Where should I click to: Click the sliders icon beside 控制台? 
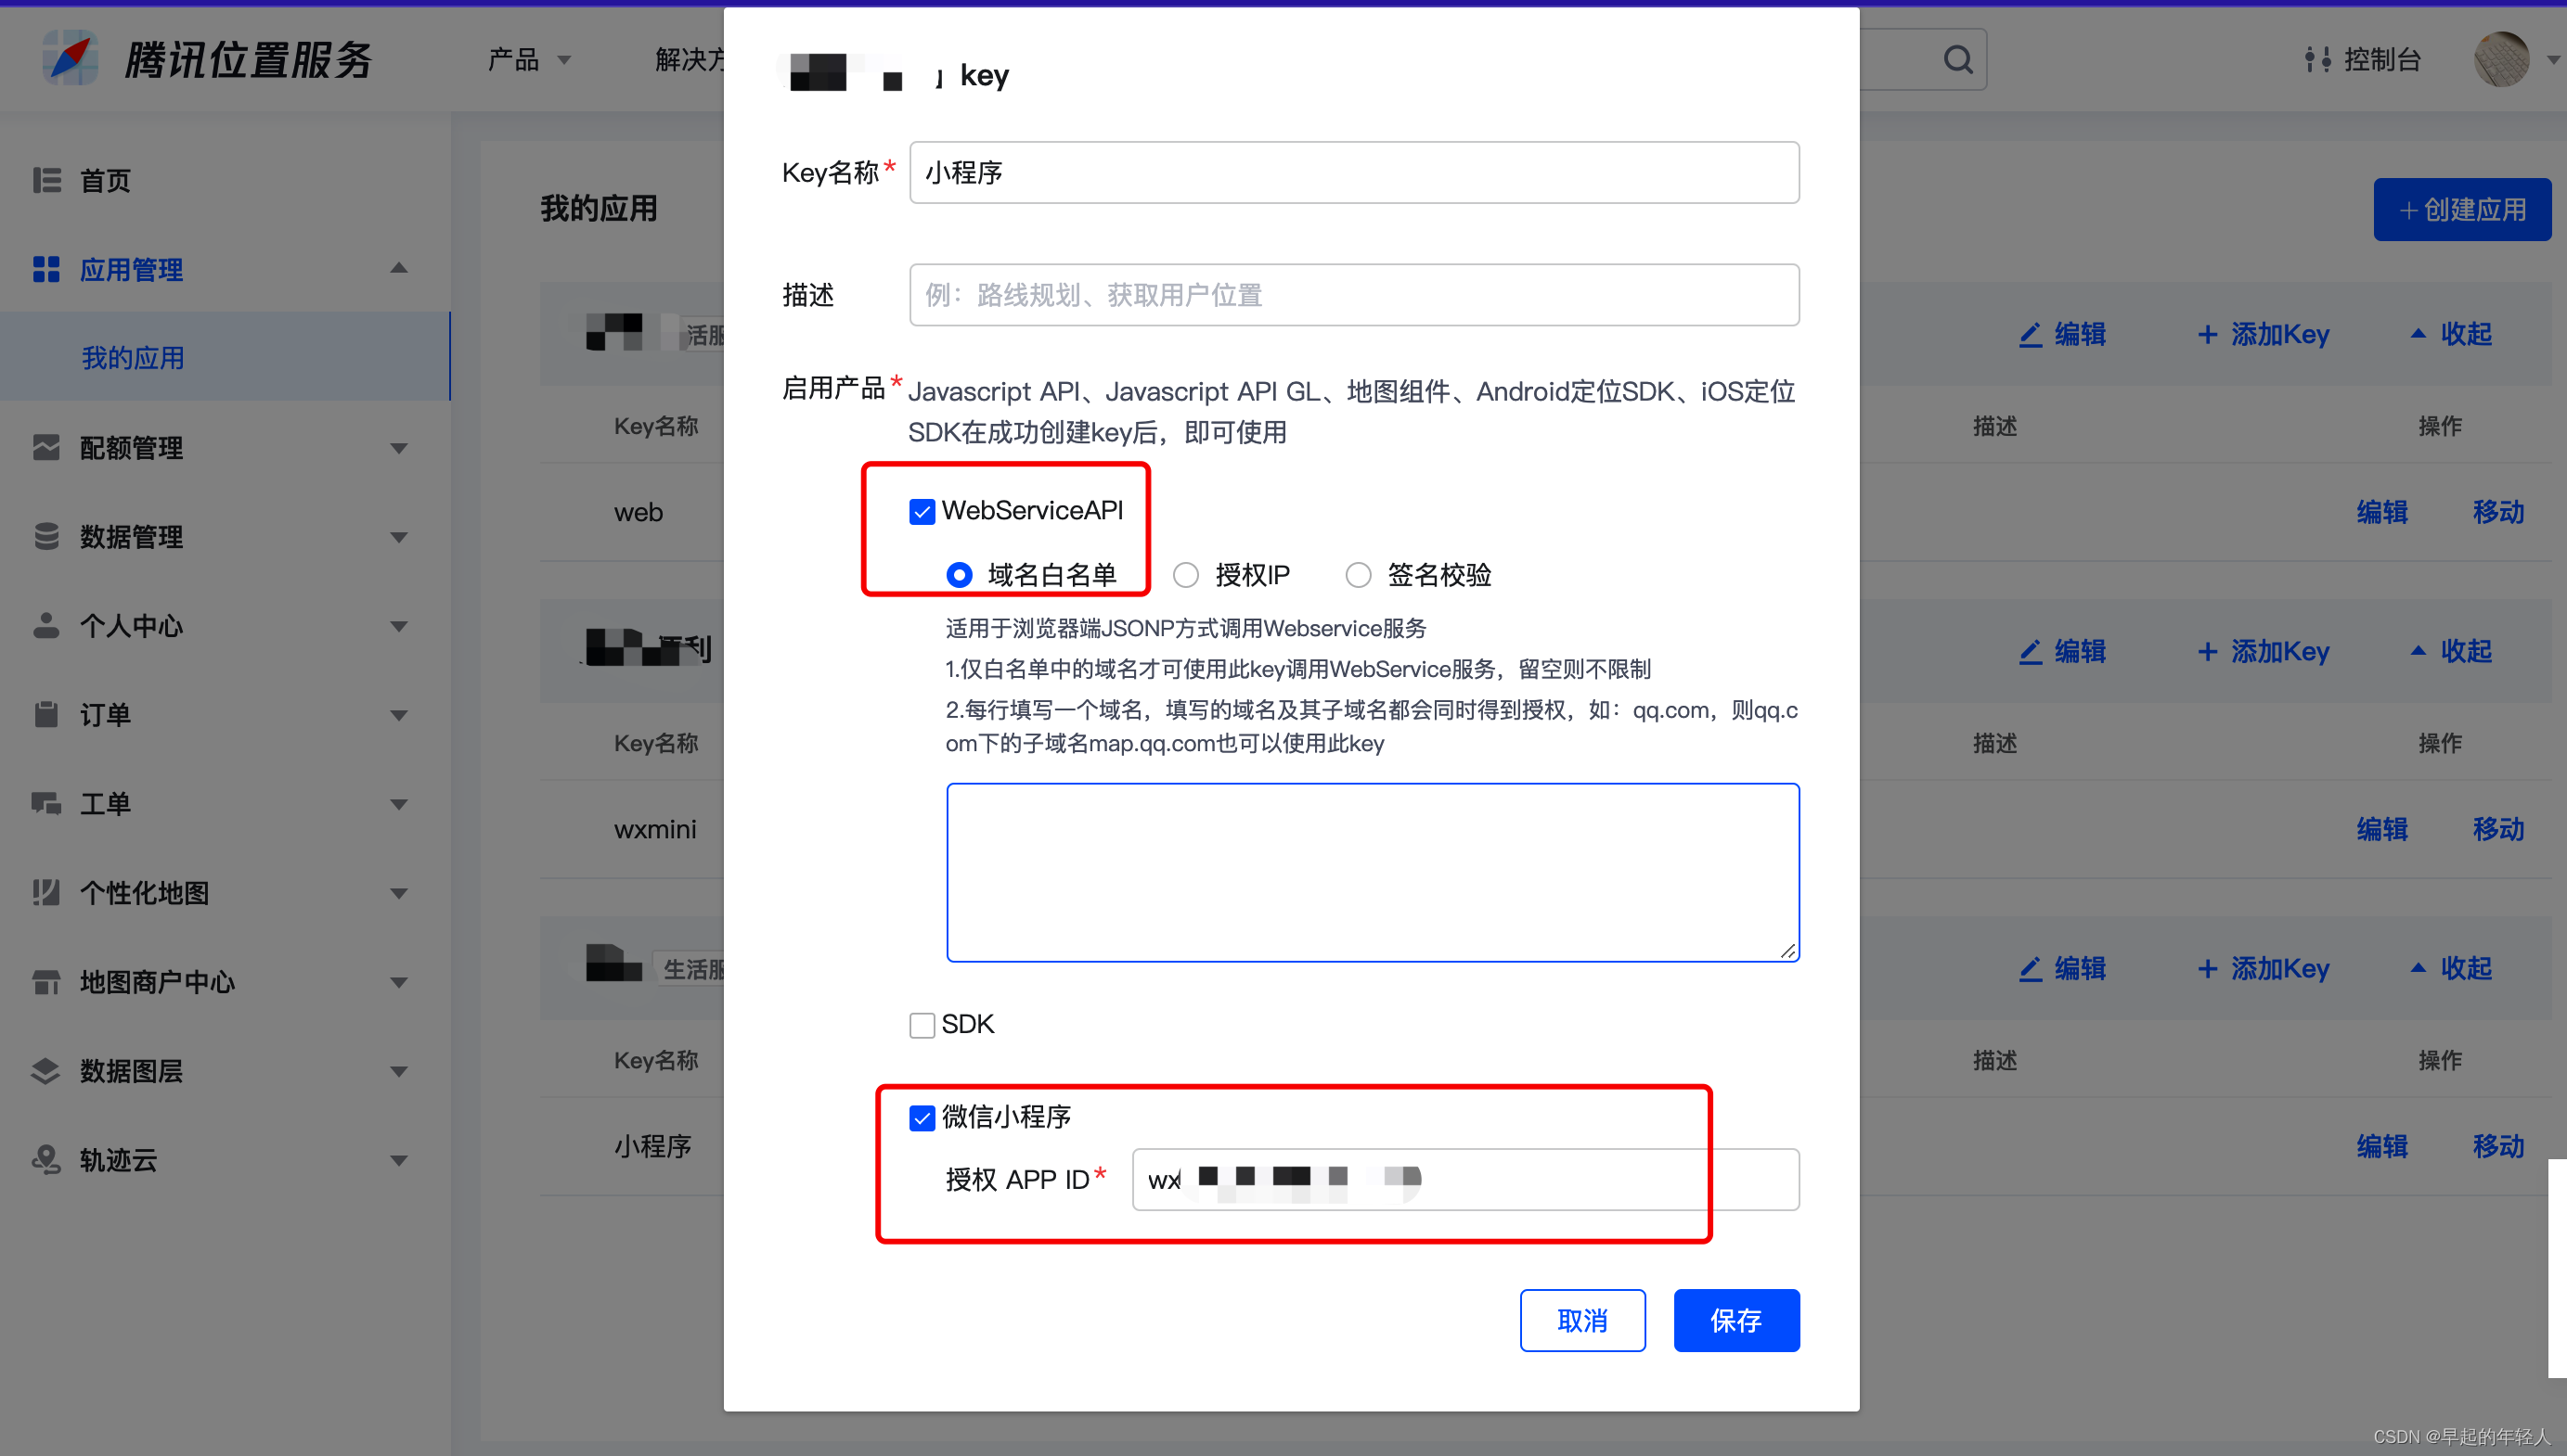2317,60
